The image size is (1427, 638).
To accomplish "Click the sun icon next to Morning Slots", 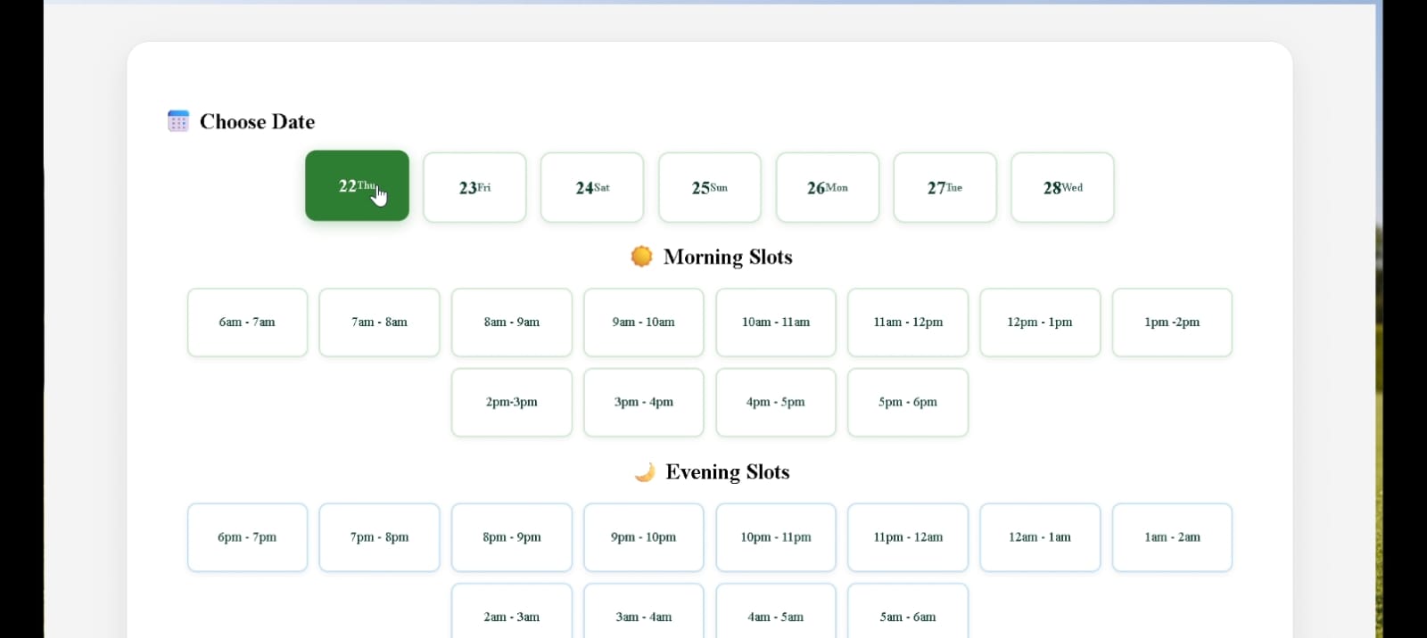I will coord(641,257).
